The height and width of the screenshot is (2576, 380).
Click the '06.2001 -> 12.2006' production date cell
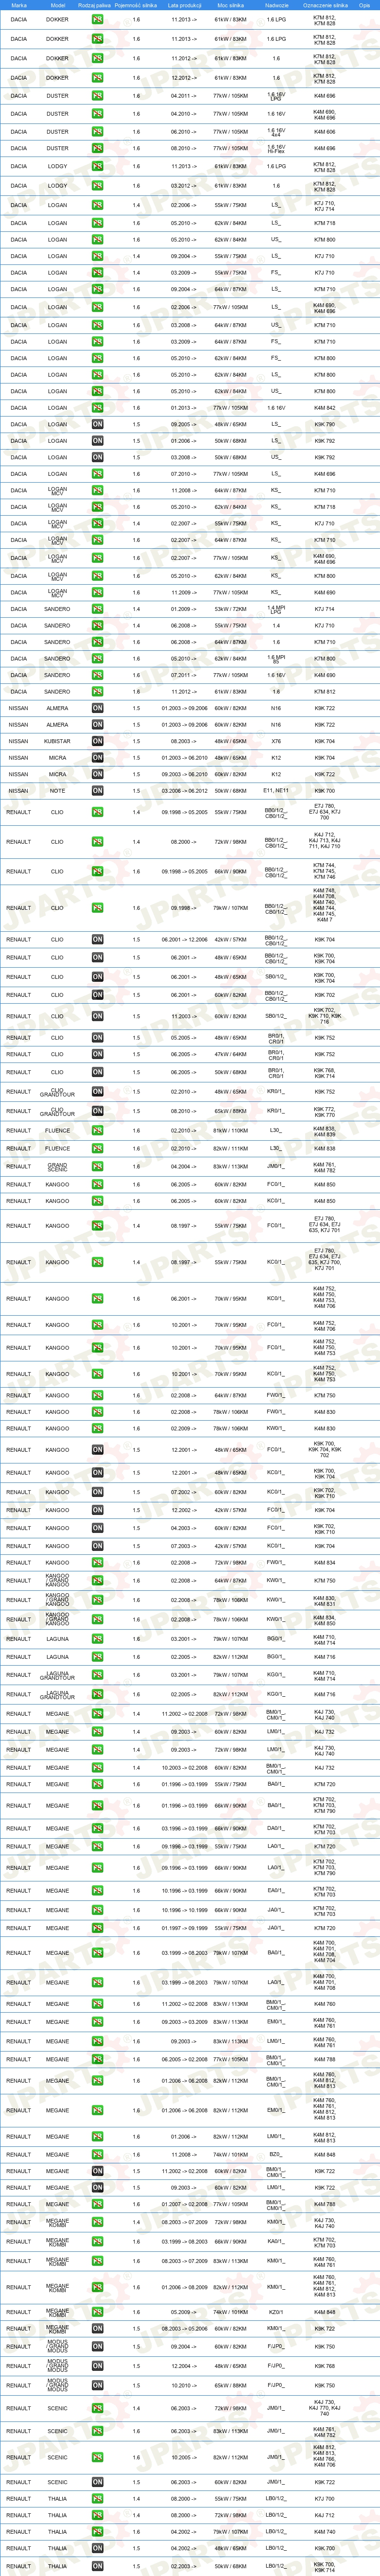[x=184, y=940]
